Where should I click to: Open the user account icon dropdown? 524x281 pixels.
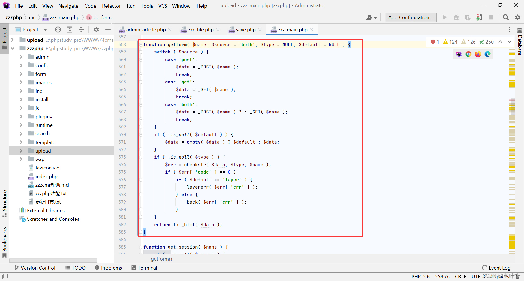coord(371,17)
